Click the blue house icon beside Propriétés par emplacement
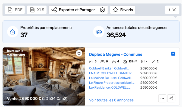 [13, 32]
